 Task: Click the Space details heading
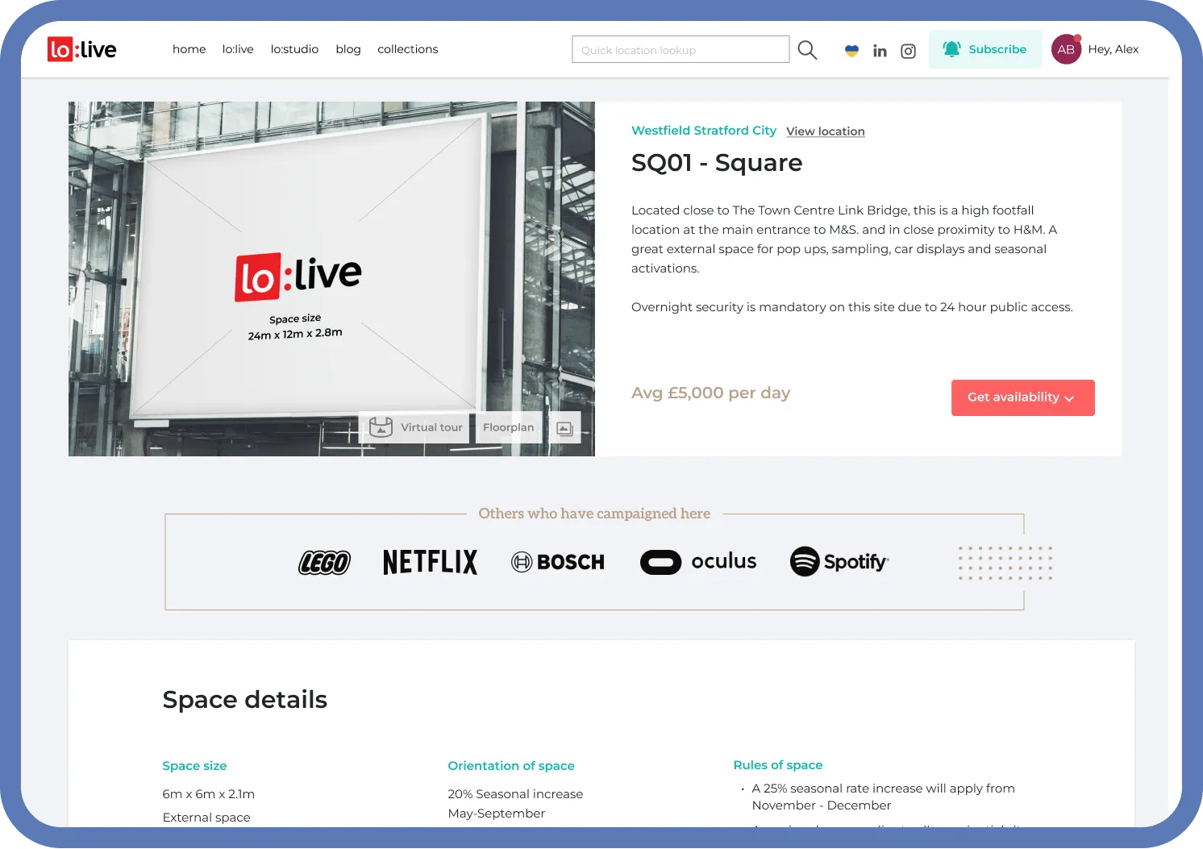click(245, 700)
